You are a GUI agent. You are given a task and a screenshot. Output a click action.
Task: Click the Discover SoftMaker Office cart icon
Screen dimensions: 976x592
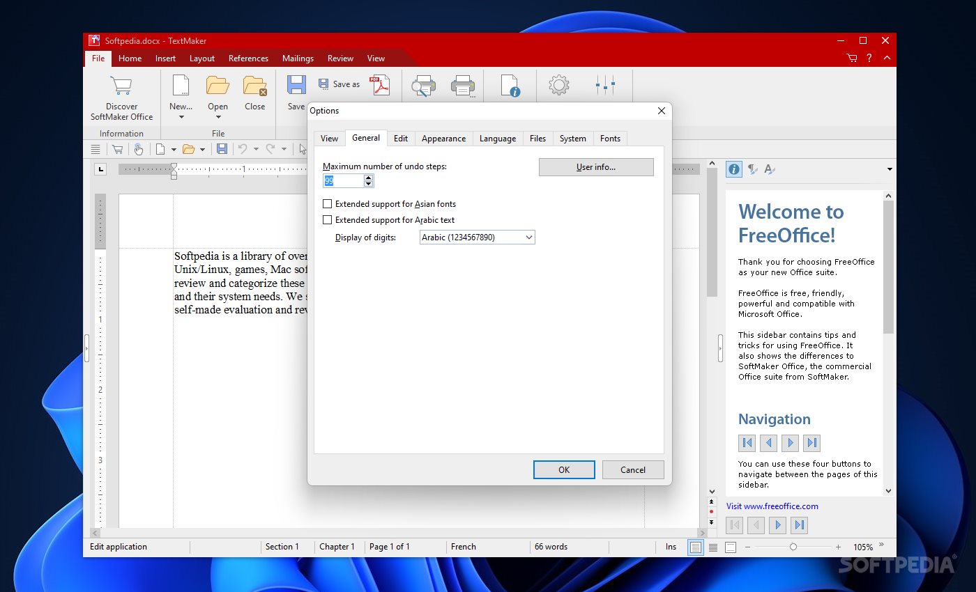point(121,86)
